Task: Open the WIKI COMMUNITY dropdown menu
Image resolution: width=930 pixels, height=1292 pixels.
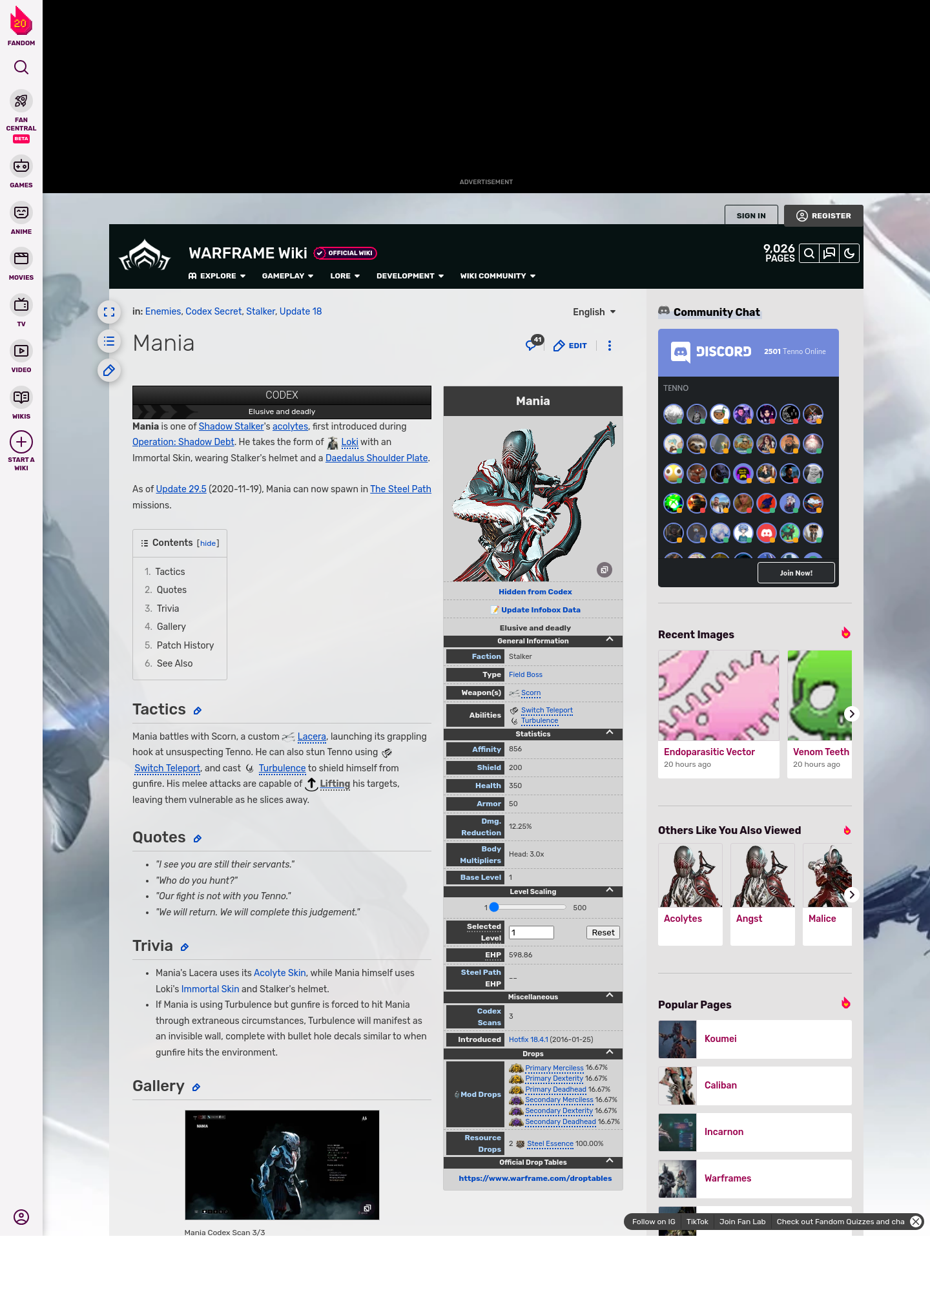Action: click(498, 276)
